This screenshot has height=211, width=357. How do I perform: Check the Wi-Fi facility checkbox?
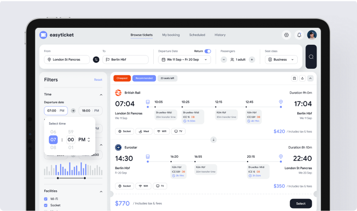pos(46,199)
